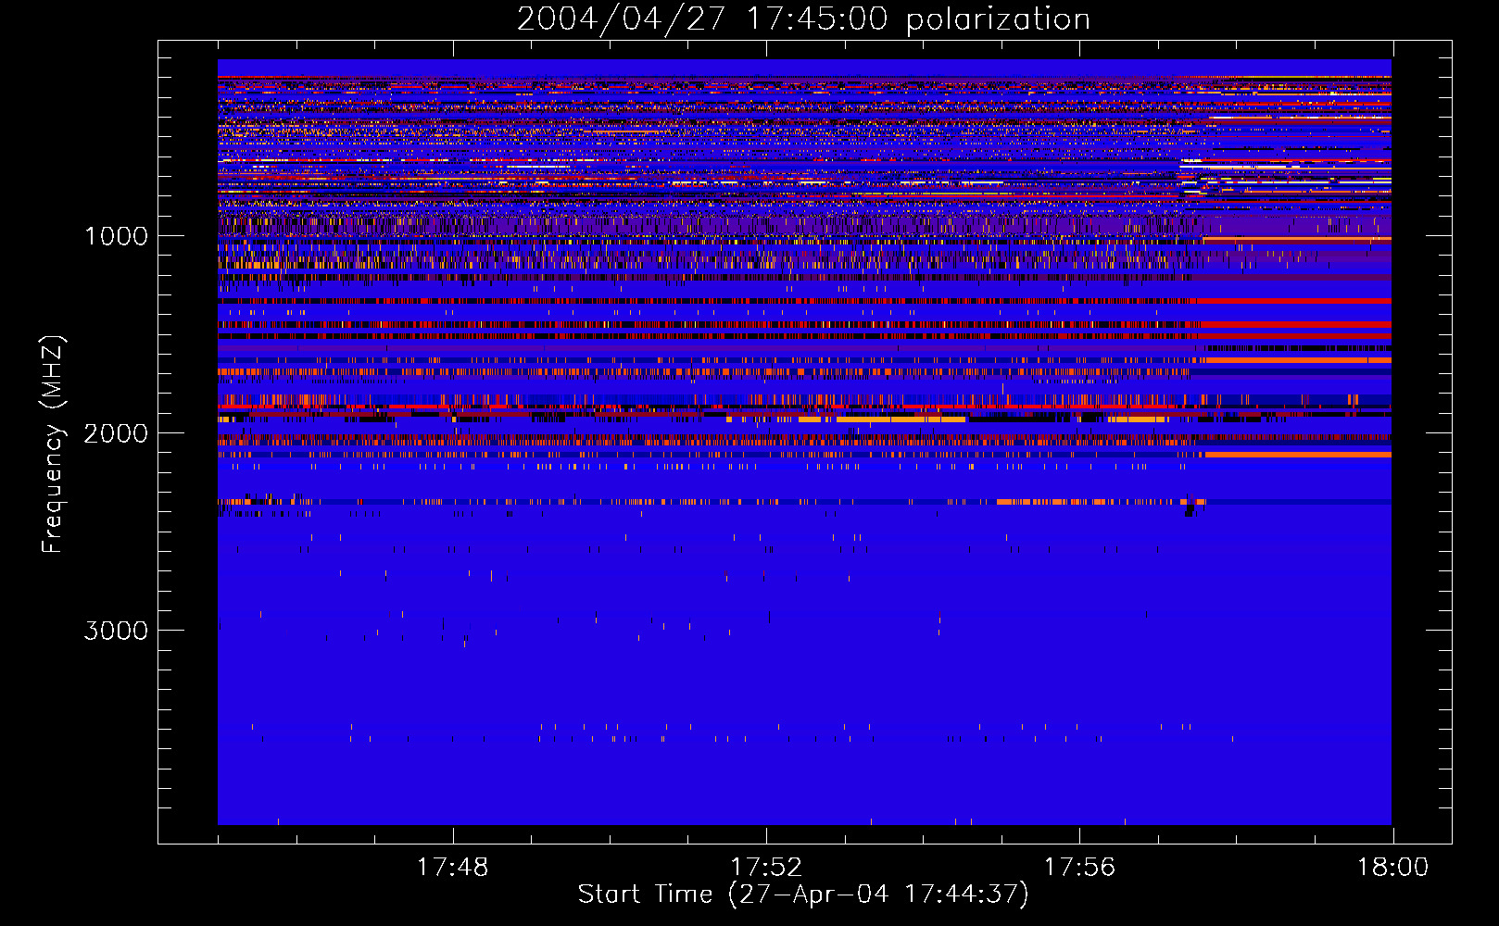
Task: Click the 'Start Time (27-Apr-04 17:44:37)' label
Action: tap(803, 895)
